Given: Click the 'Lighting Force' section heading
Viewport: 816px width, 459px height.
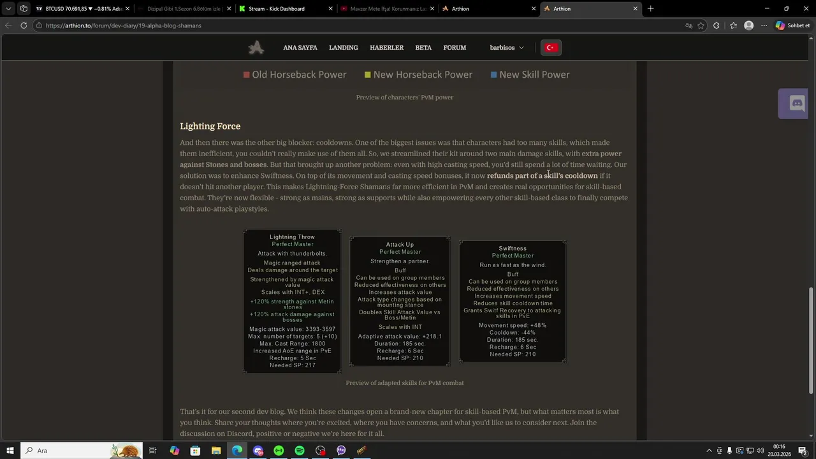Looking at the screenshot, I should tap(210, 126).
